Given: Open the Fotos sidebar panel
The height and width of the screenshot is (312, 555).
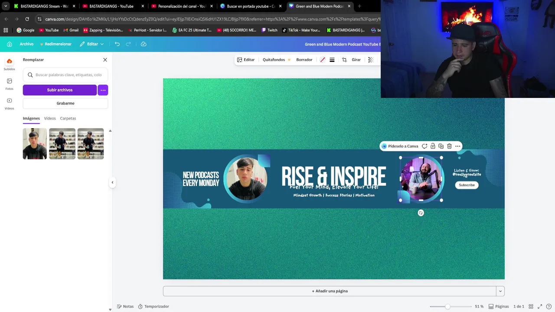Looking at the screenshot, I should [x=9, y=84].
